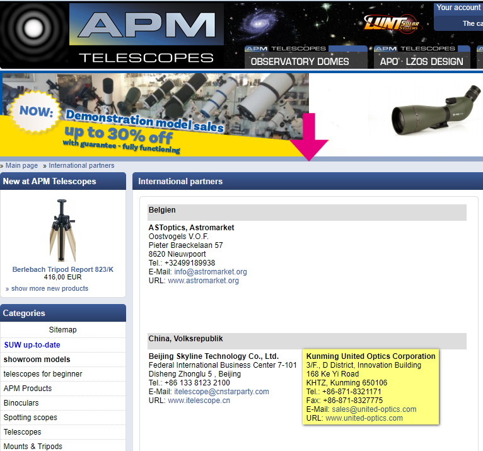Open the Berlebach tripod product image
The height and width of the screenshot is (451, 483).
coord(63,230)
